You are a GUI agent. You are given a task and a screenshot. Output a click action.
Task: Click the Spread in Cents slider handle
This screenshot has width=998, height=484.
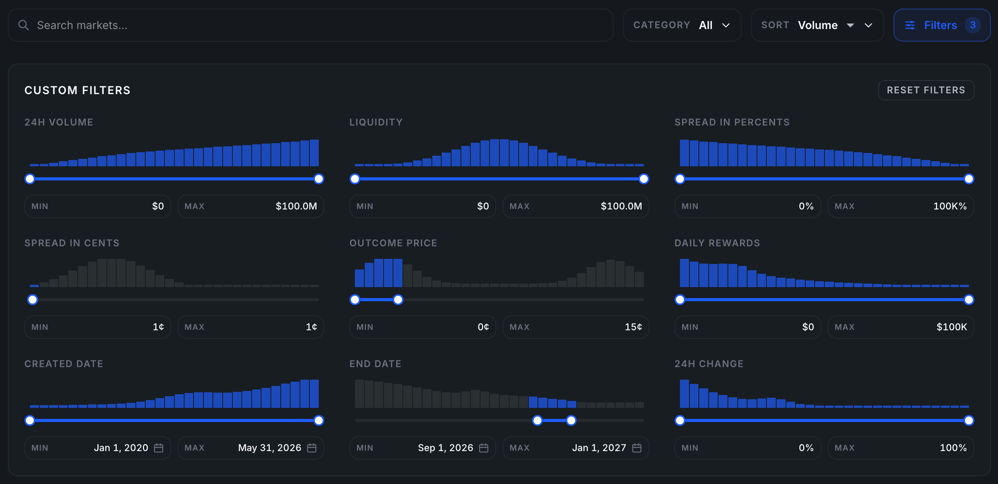[x=33, y=300]
